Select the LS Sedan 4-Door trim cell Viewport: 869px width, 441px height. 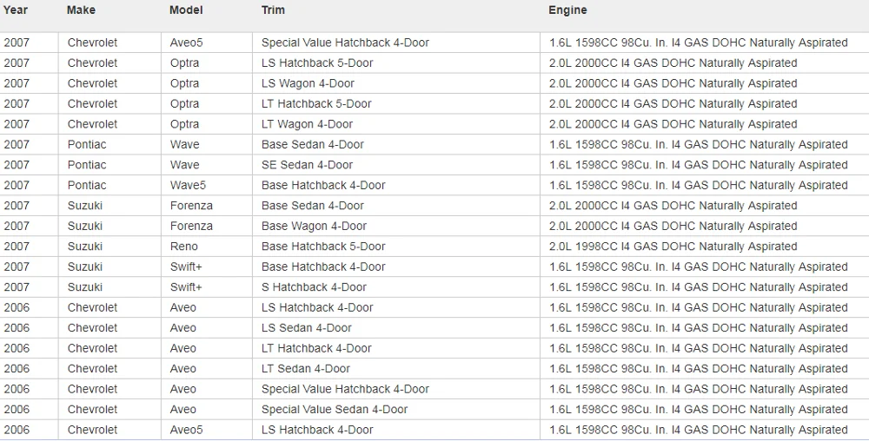[307, 328]
